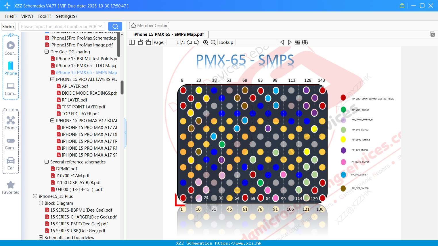This screenshot has height=246, width=438.
Task: Open the Tool(T) menu
Action: [45, 16]
